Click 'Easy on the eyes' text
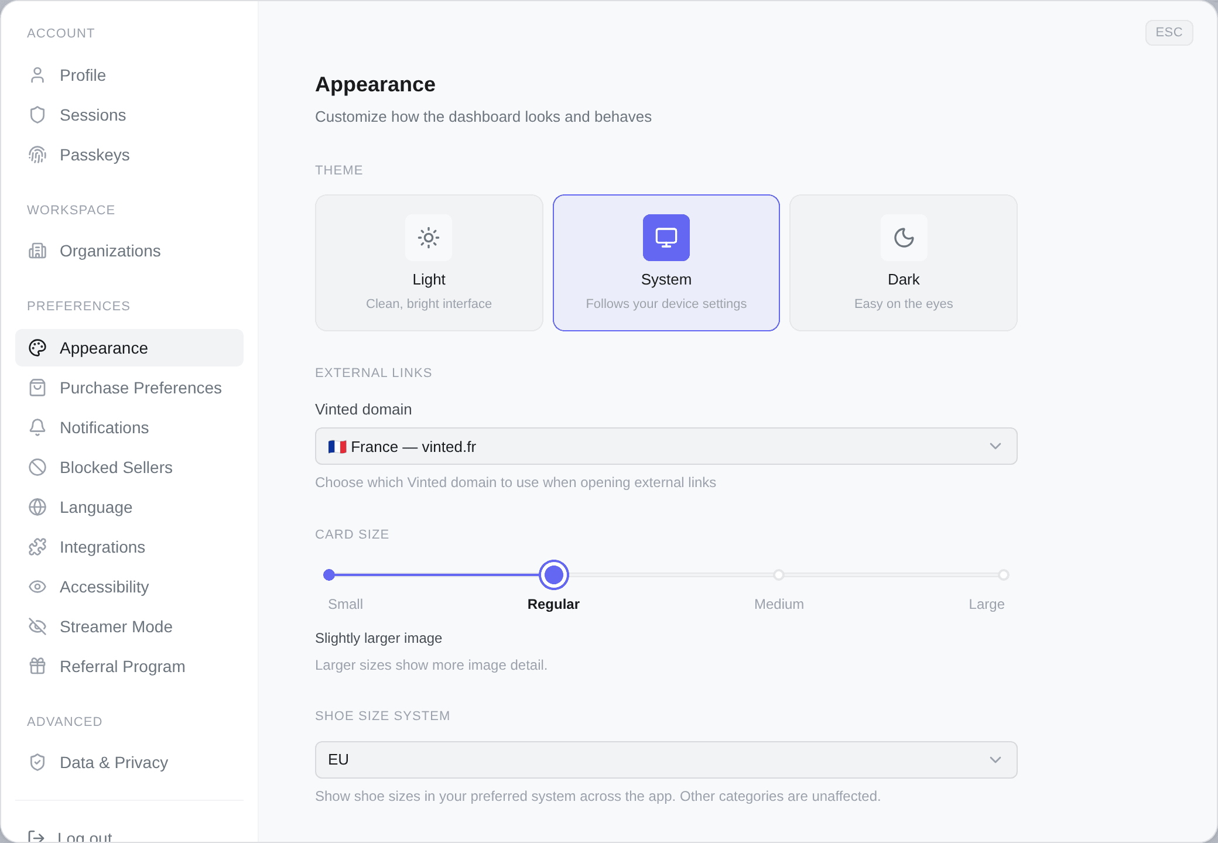 (x=904, y=304)
